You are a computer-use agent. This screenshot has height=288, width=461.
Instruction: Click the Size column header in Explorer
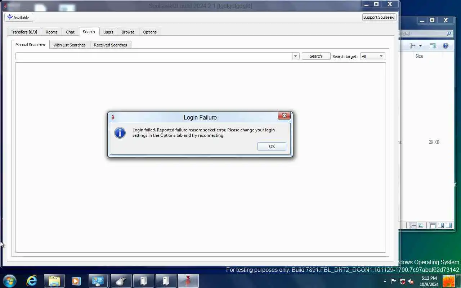[419, 56]
